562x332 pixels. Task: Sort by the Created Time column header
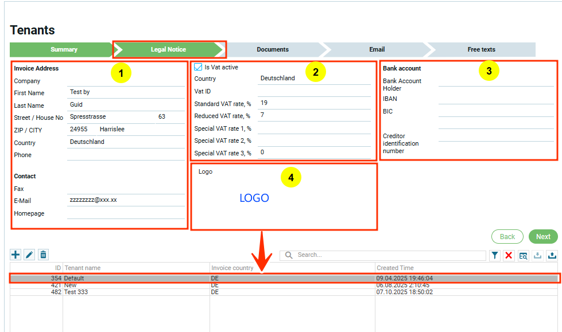pyautogui.click(x=395, y=268)
